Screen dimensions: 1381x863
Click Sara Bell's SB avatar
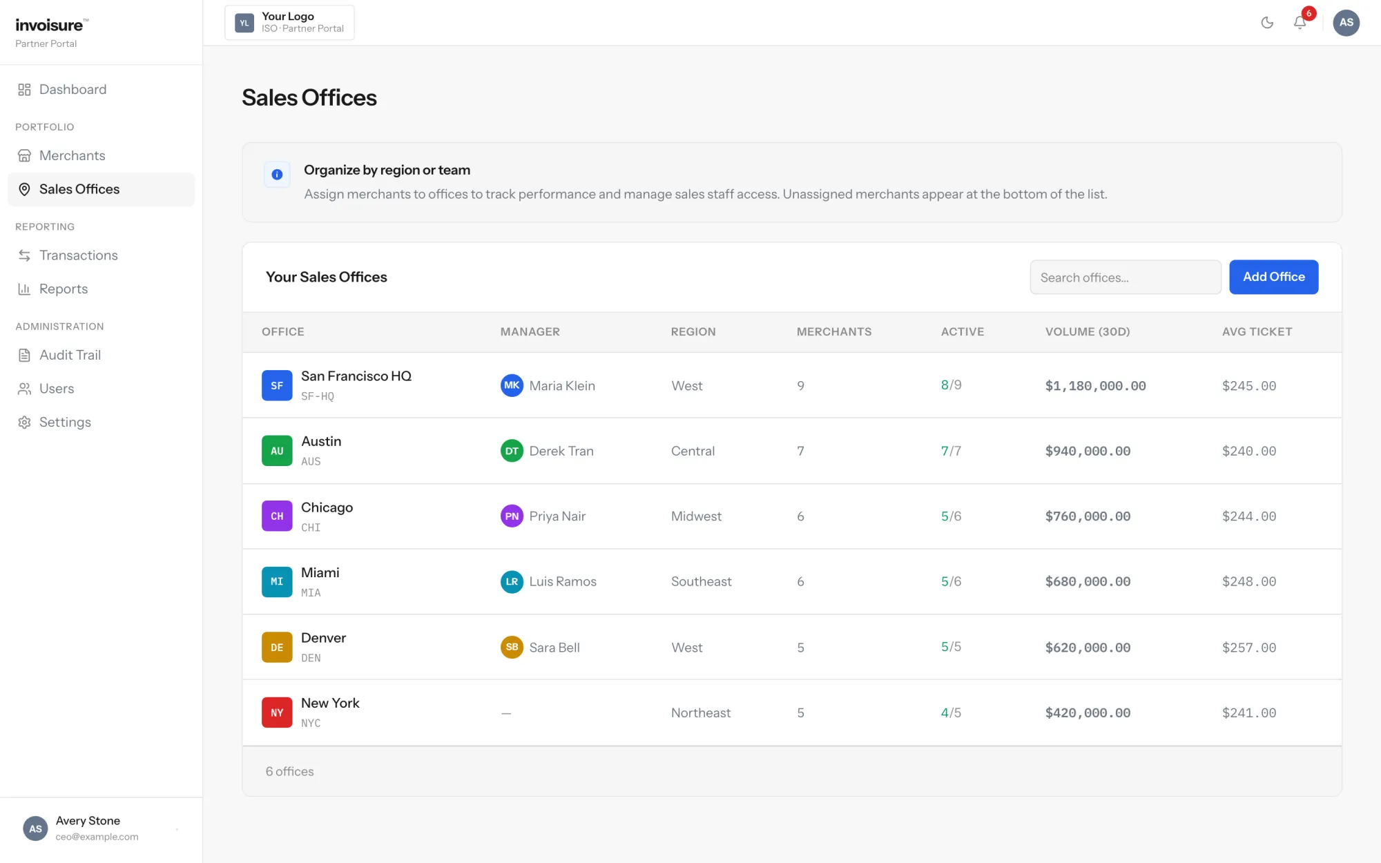(512, 647)
